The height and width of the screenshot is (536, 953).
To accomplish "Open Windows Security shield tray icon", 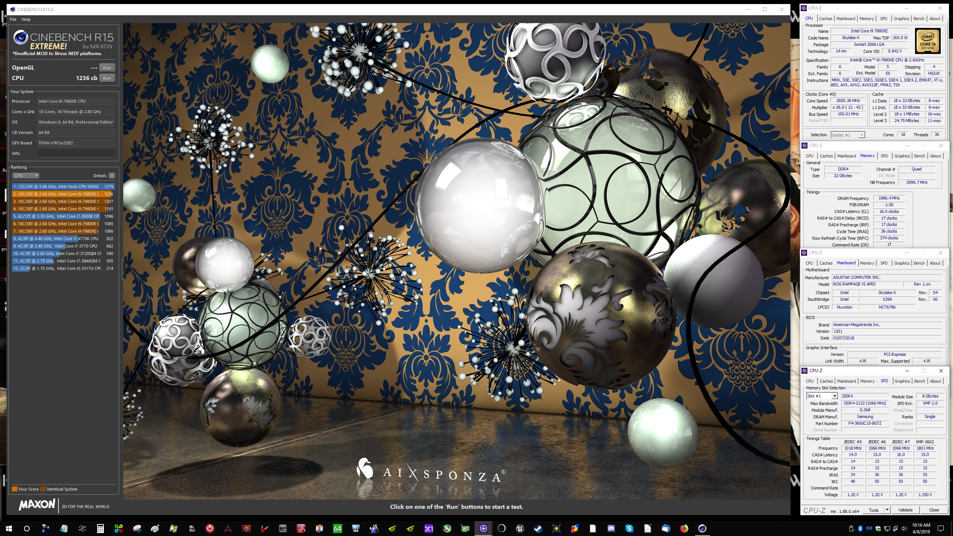I will point(878,528).
